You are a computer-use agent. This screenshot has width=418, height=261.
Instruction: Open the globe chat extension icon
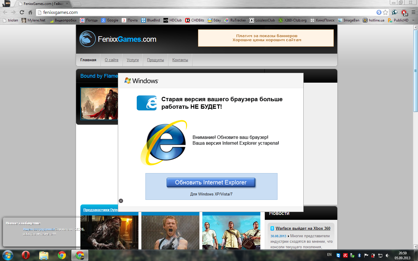(x=394, y=12)
